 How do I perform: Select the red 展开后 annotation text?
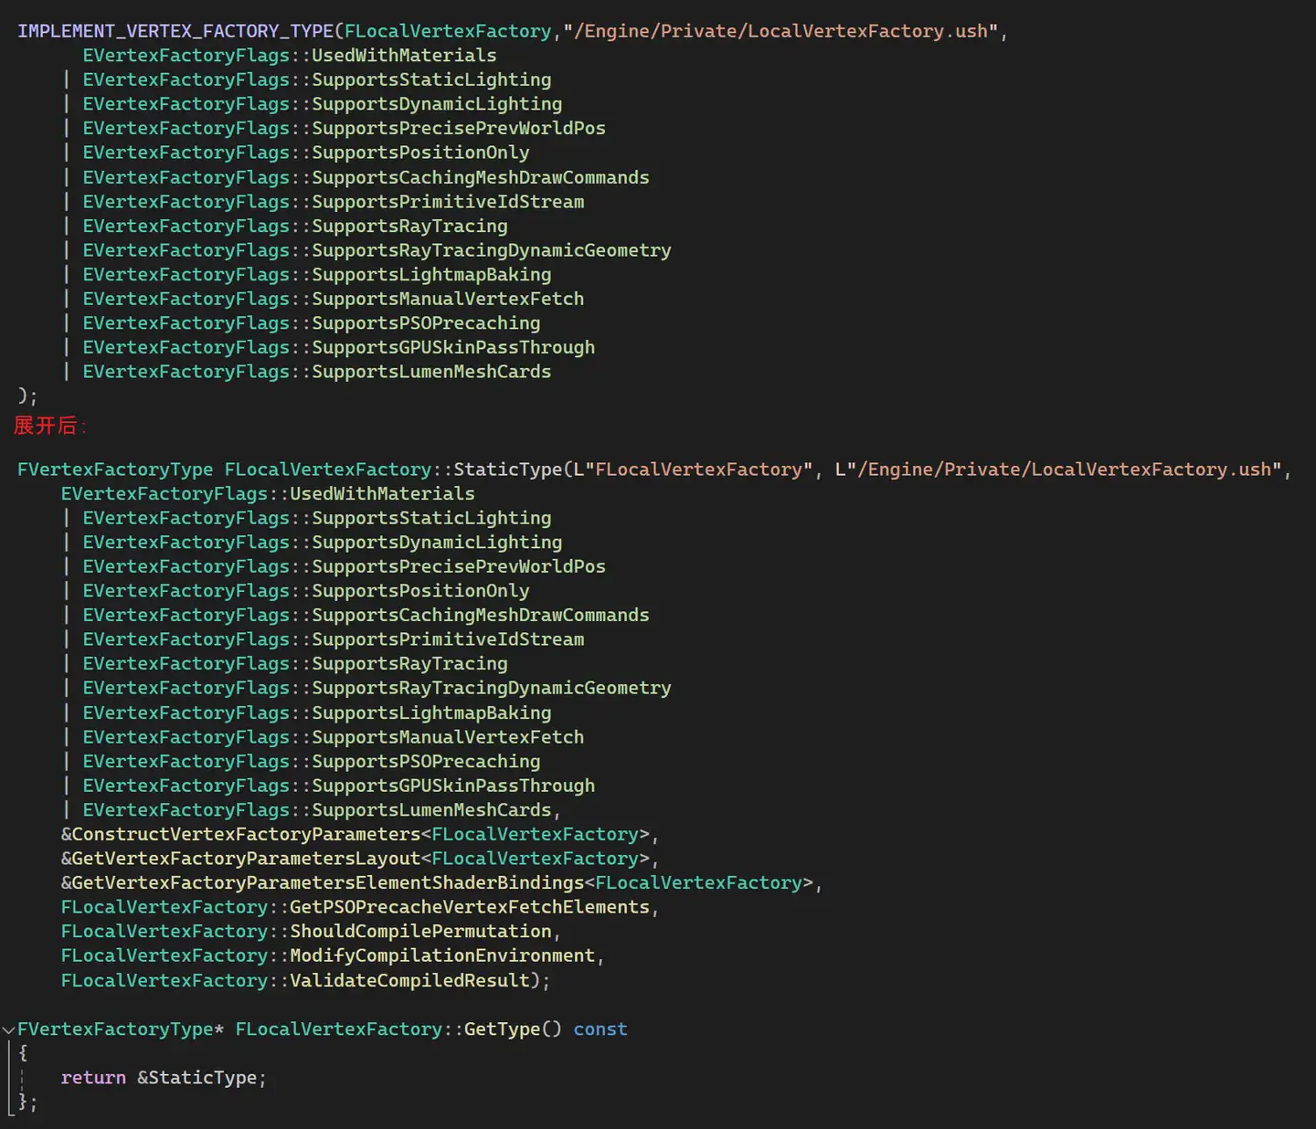(46, 426)
